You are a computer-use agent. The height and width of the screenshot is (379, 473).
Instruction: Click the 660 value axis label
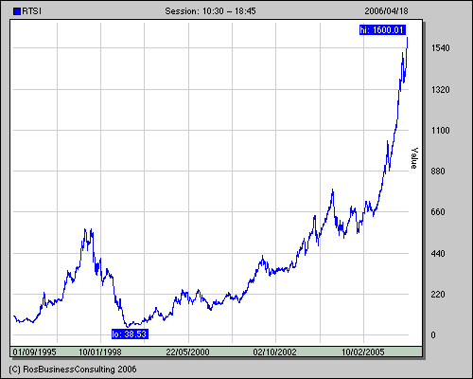(438, 211)
